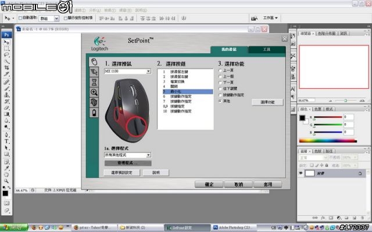
Task: Enable the 自動選取 auto-select checkbox
Action: click(x=20, y=18)
